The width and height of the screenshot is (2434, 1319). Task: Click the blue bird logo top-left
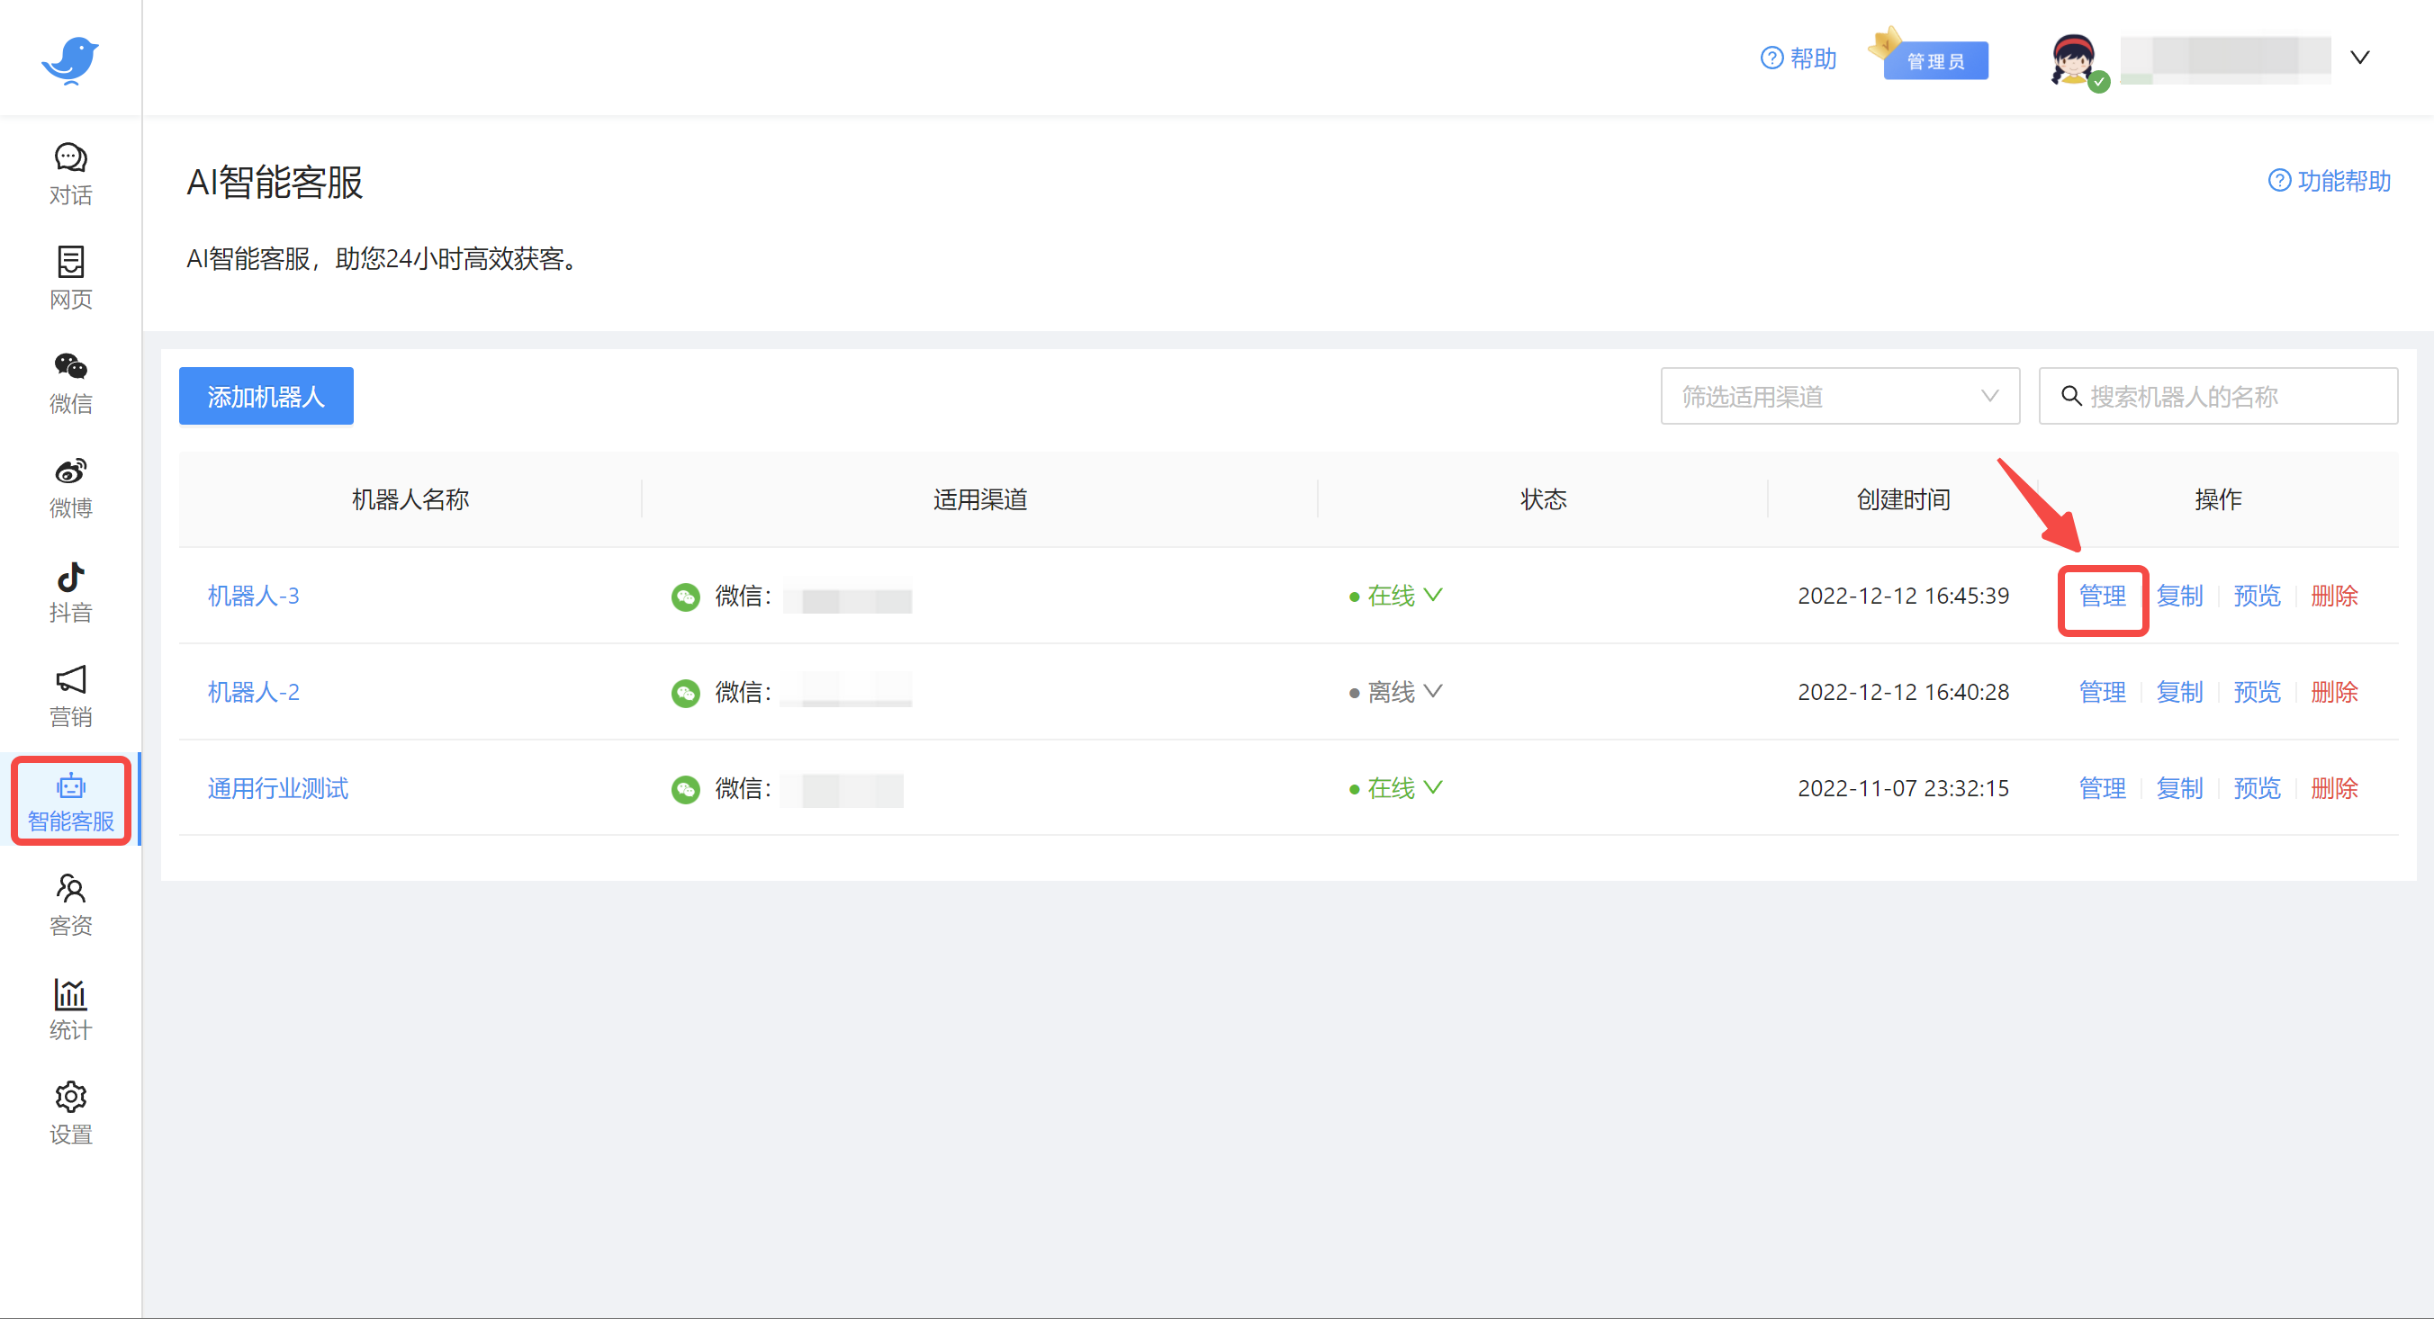tap(70, 58)
